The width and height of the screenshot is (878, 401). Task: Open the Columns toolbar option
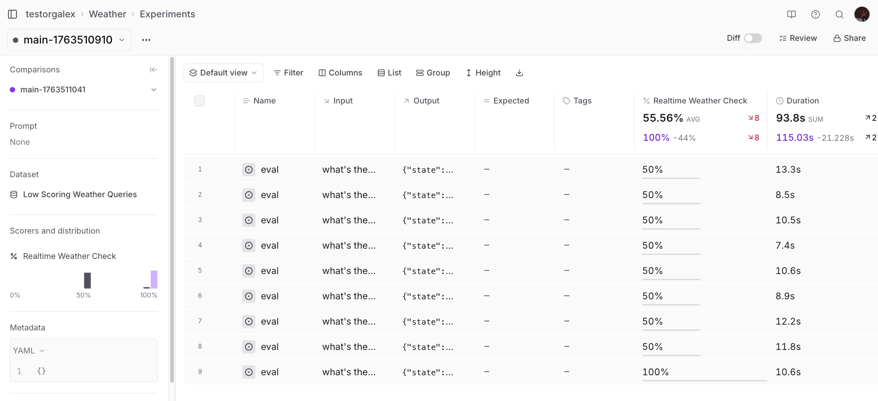point(340,73)
